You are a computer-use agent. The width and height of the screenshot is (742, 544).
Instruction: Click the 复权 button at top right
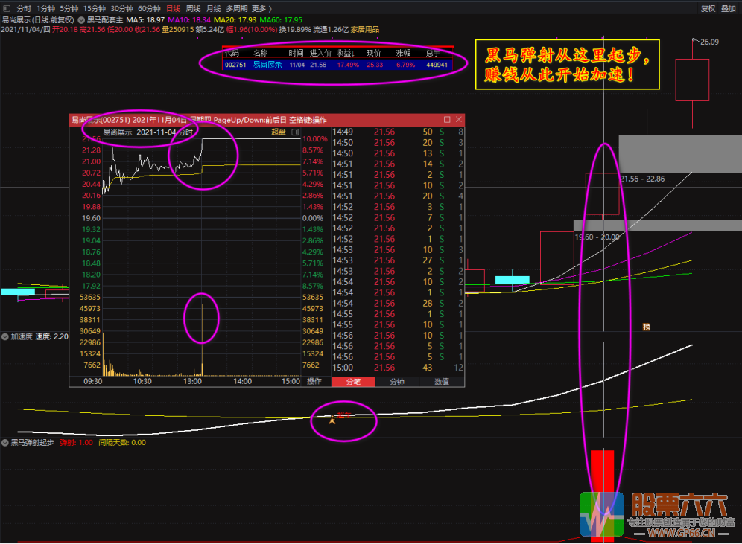(x=708, y=8)
